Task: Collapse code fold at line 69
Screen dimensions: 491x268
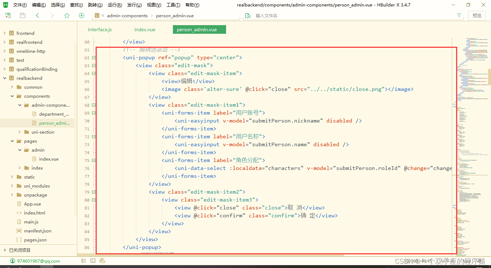Action: 94,113
